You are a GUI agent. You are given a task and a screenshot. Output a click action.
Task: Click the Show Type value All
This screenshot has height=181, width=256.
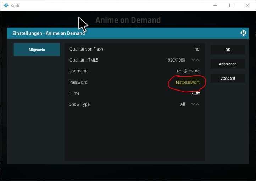tap(183, 104)
